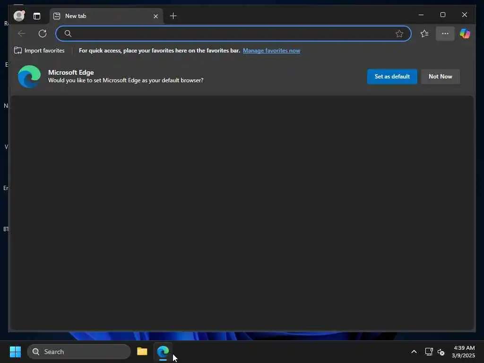Click the muted volume tray icon

(x=441, y=352)
